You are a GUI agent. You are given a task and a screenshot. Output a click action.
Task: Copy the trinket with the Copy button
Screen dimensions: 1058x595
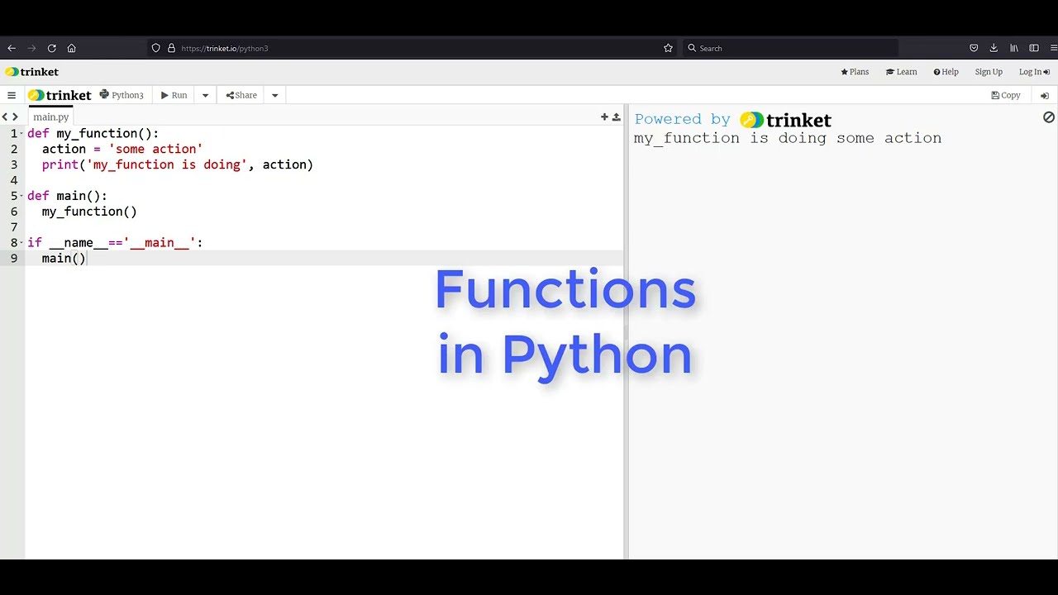click(1004, 95)
